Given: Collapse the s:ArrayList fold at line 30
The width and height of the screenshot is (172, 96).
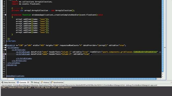Looking at the screenshot, I should click(5, 50).
